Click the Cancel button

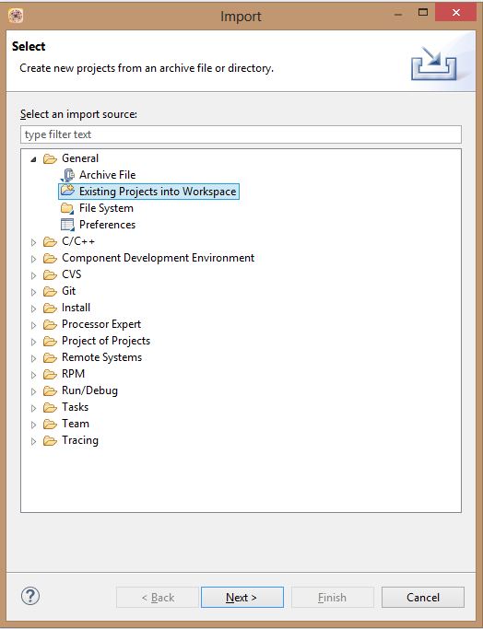click(x=423, y=598)
